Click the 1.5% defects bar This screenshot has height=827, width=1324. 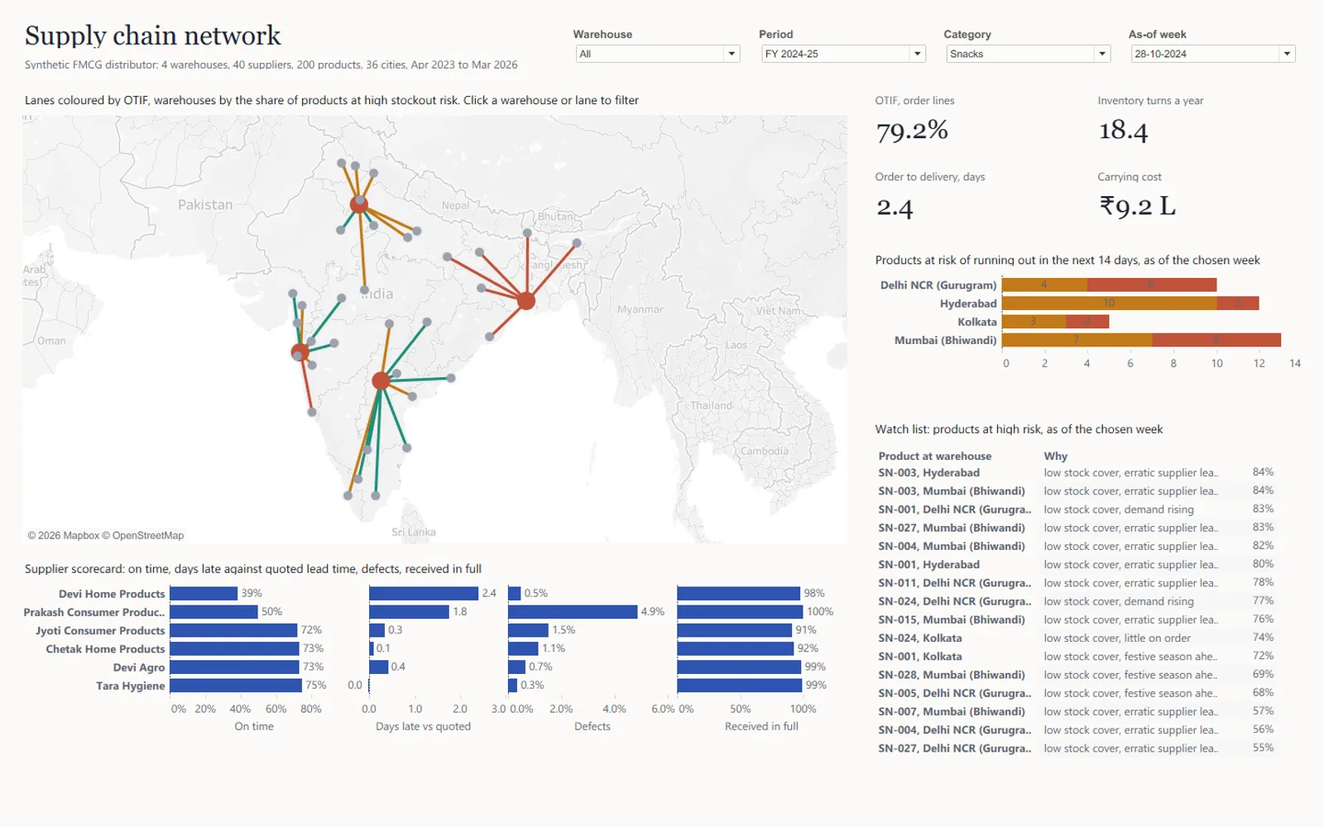point(529,630)
